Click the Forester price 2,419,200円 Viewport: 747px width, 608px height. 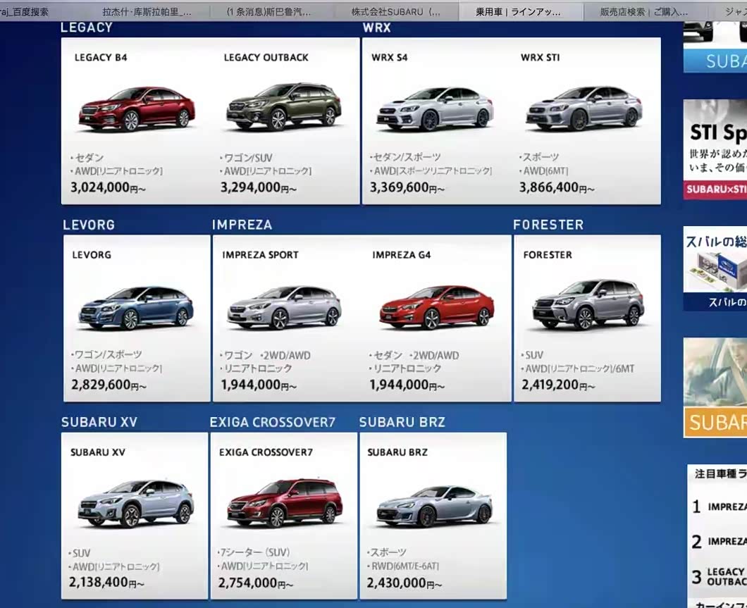point(558,385)
